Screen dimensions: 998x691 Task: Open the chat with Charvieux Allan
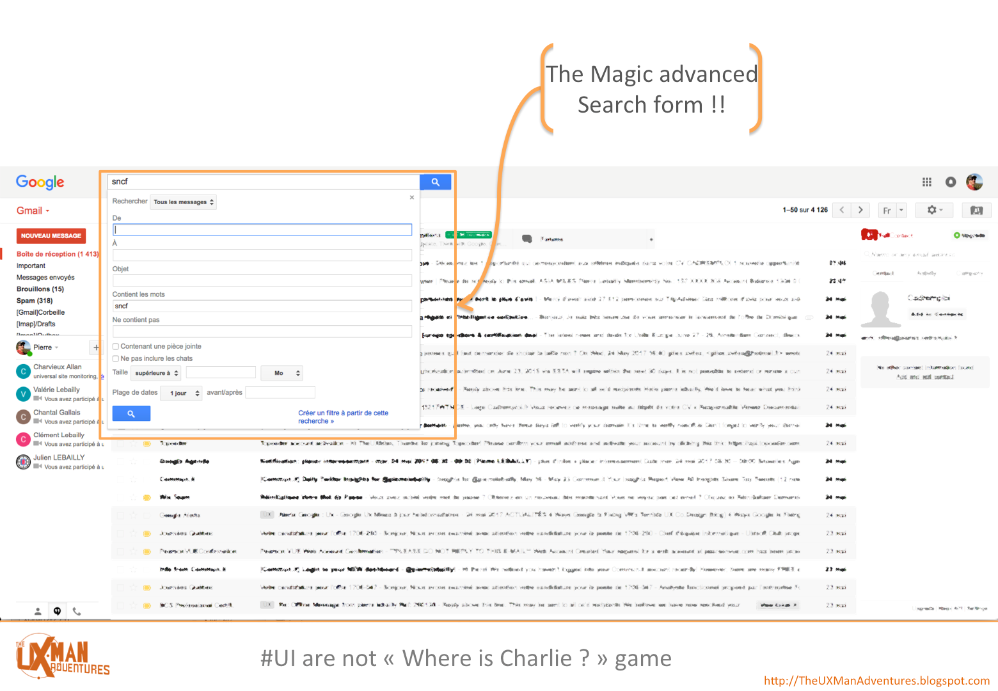[59, 371]
